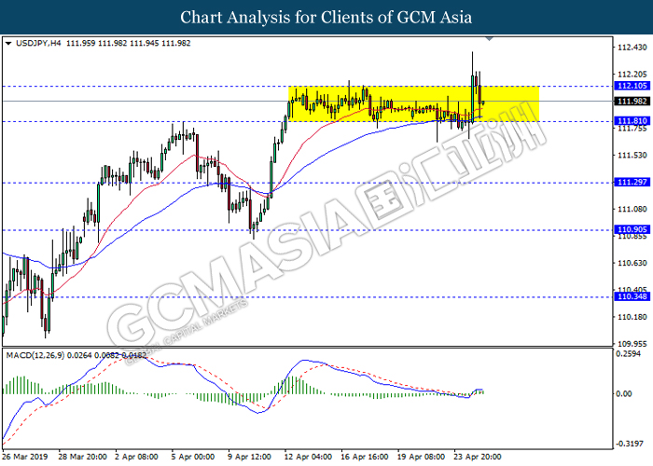Select the 9 Apr 12:00 time label

(x=249, y=457)
